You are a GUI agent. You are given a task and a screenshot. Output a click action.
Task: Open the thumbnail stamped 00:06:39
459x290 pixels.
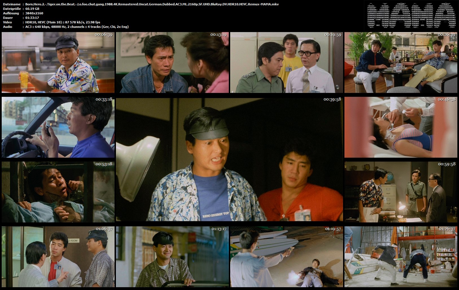tap(58, 63)
